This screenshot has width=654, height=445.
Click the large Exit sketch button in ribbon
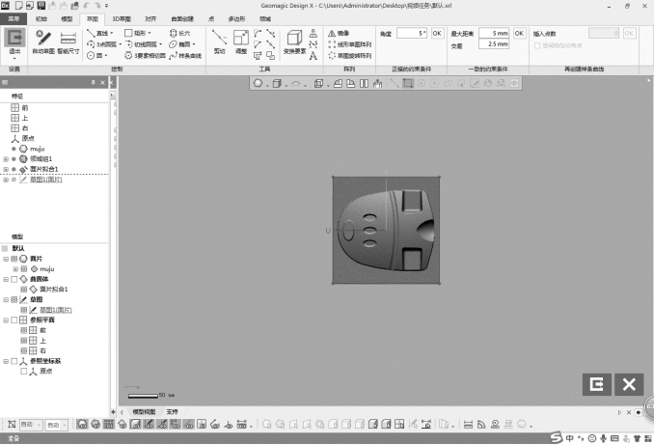14,42
